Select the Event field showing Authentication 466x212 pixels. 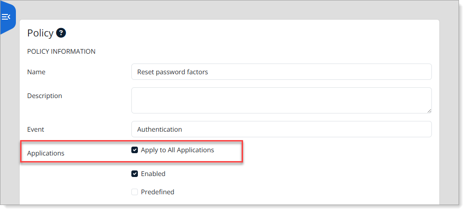coord(281,129)
